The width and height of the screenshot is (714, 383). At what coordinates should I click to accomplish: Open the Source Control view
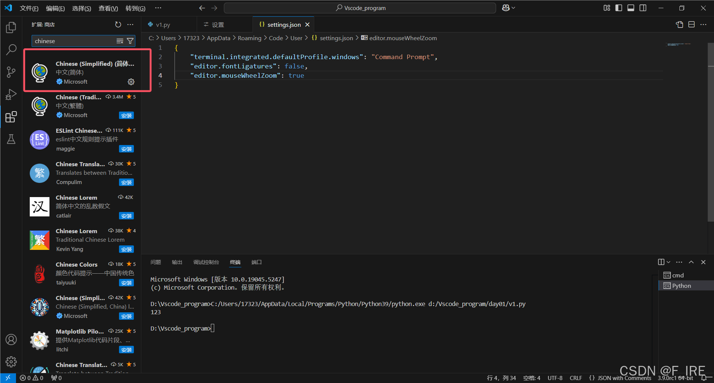pos(11,72)
